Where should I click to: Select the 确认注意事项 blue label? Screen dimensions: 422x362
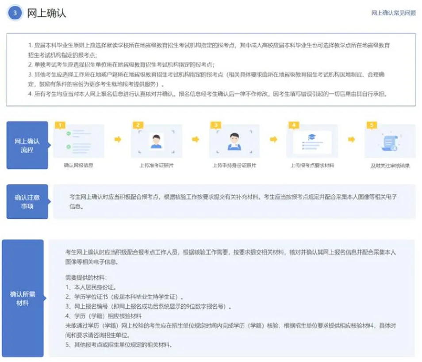(x=27, y=202)
